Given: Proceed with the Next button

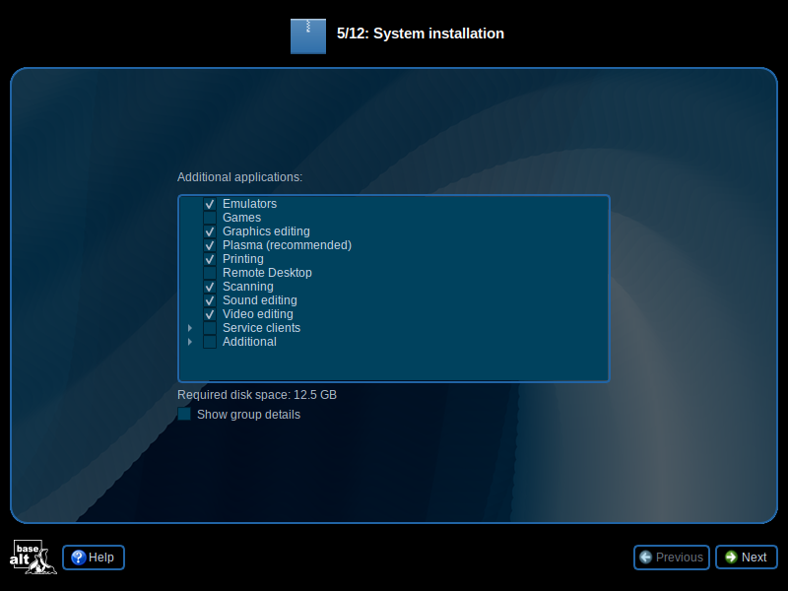Looking at the screenshot, I should [747, 558].
